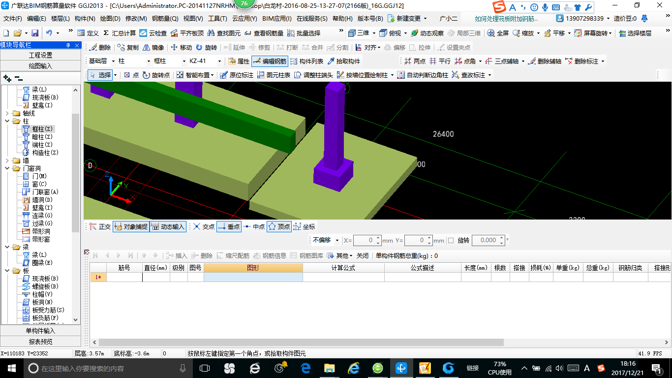Toggle 坐标 coordinate snap
This screenshot has width=672, height=378.
(305, 226)
